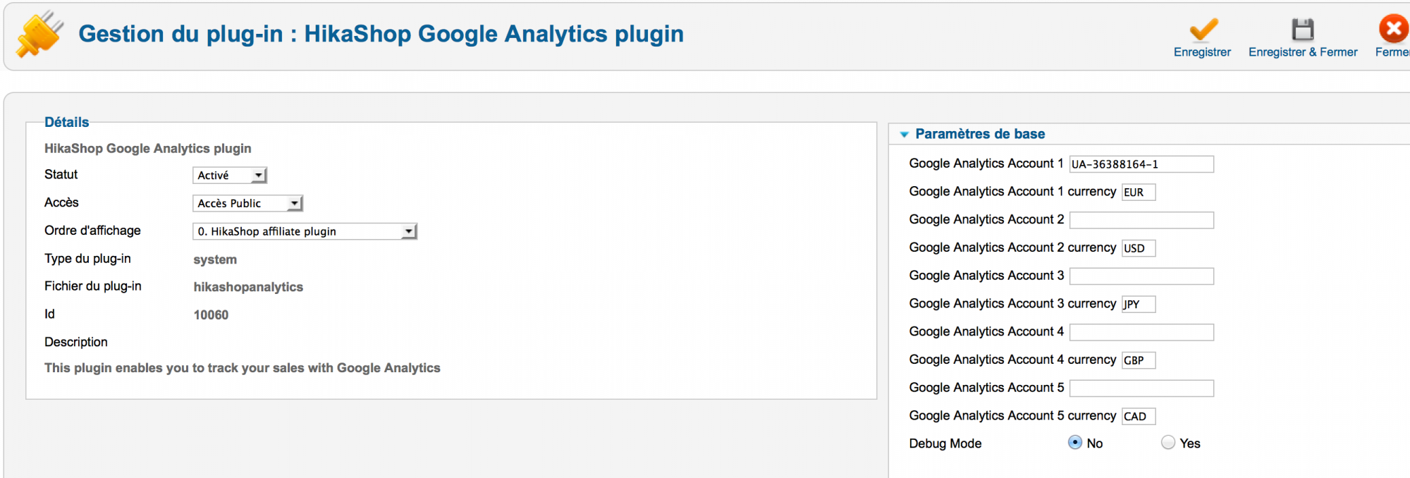Open the Ordre d'affichage dropdown

coord(305,231)
